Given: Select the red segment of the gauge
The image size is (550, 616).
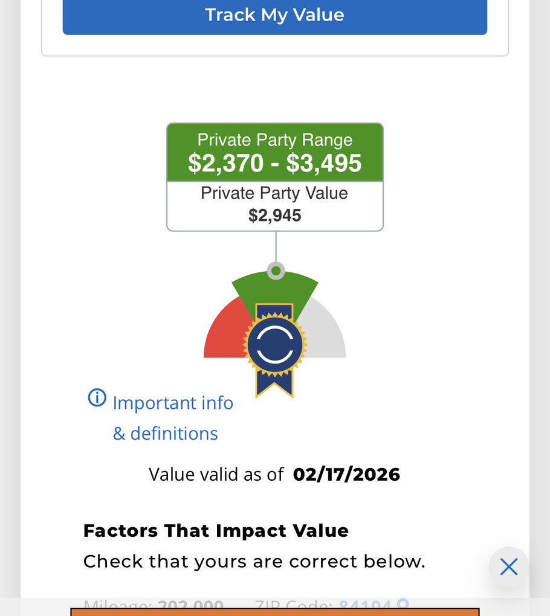Looking at the screenshot, I should click(225, 334).
